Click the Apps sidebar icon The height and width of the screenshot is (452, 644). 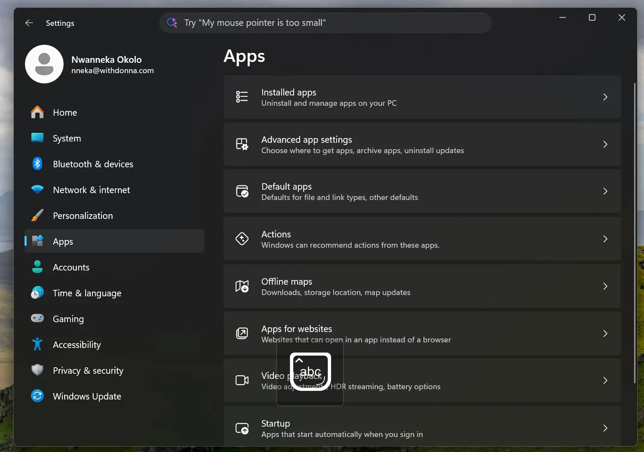pyautogui.click(x=37, y=241)
